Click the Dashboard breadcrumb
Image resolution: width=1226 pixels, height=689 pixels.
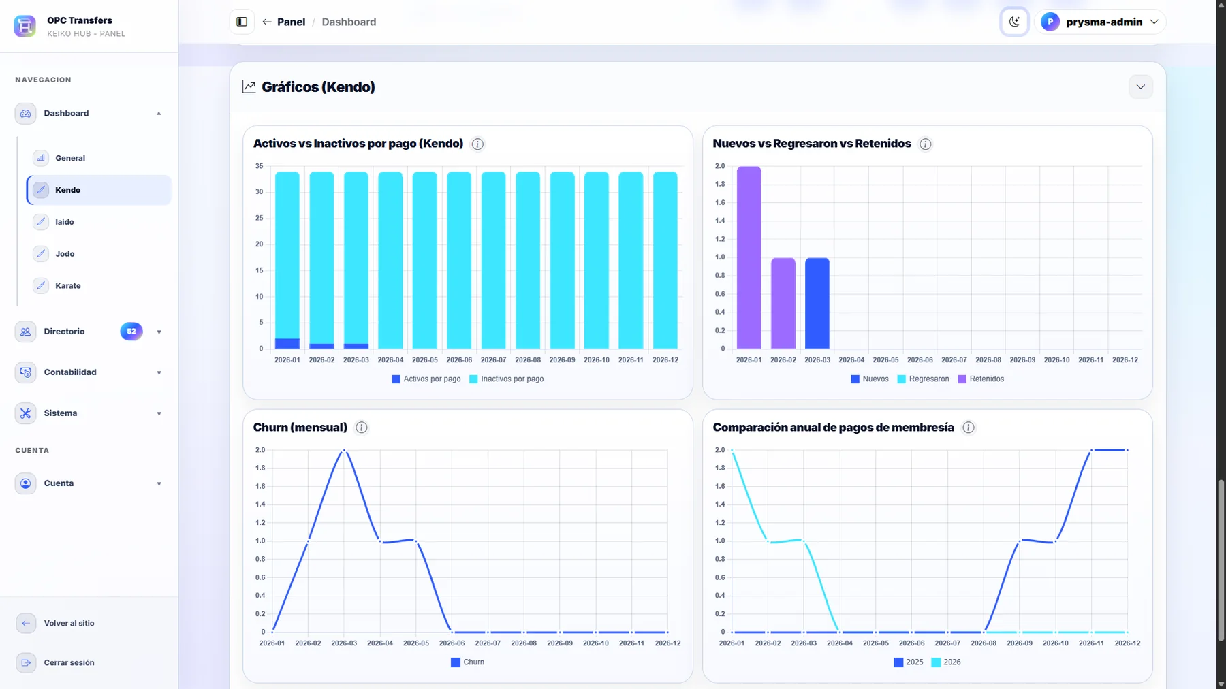point(349,22)
